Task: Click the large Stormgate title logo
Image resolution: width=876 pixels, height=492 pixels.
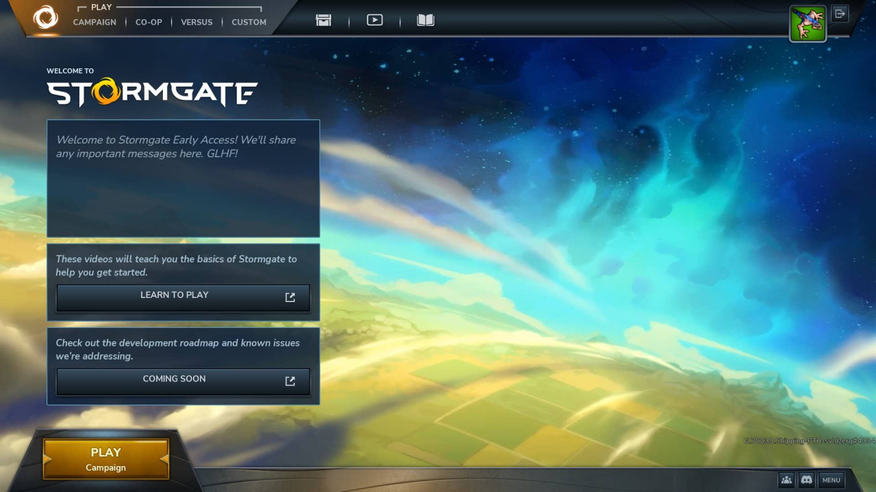Action: (x=152, y=93)
